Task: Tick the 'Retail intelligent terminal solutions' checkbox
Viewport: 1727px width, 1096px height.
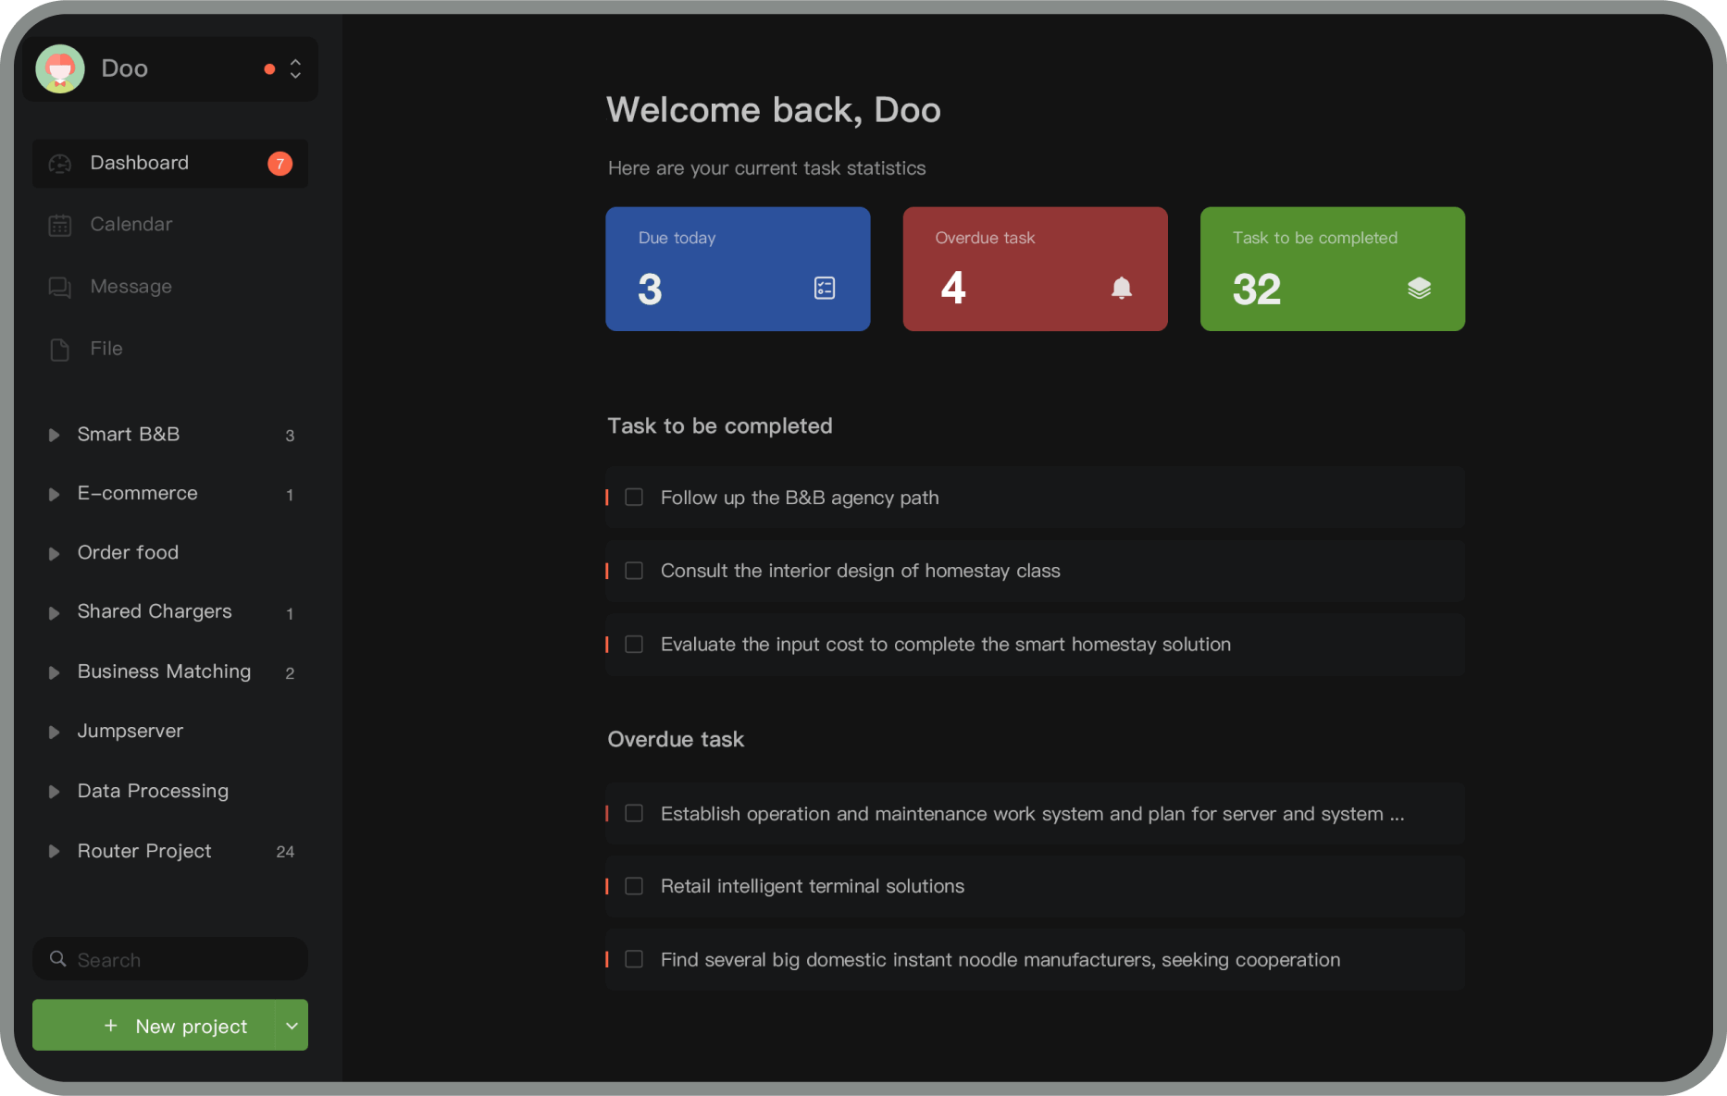Action: (x=634, y=886)
